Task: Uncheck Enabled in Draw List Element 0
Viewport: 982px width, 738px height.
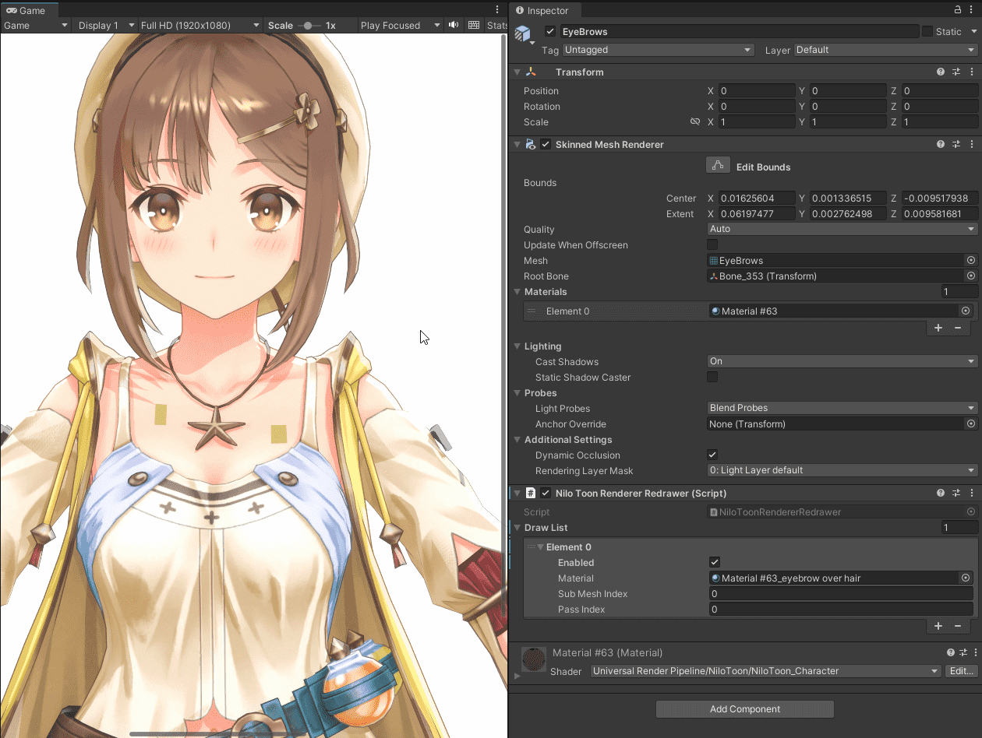Action: (715, 562)
